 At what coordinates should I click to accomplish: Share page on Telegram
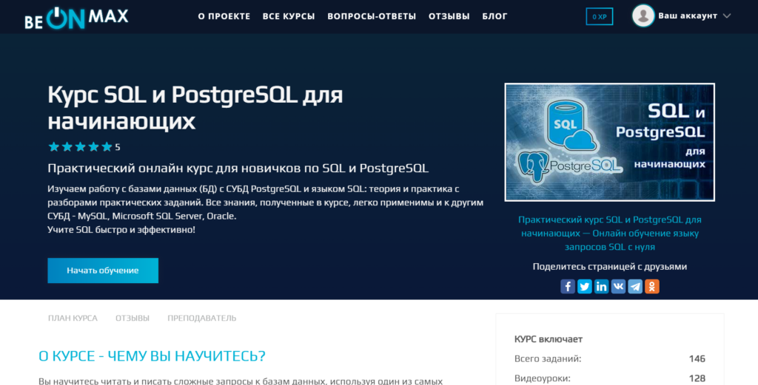click(x=635, y=287)
